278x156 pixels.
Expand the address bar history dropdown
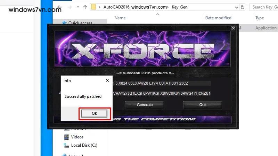(x=237, y=7)
